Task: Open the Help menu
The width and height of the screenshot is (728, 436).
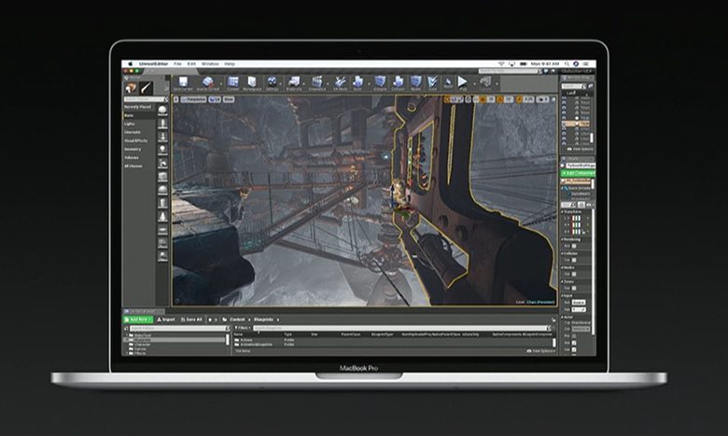Action: (x=230, y=64)
